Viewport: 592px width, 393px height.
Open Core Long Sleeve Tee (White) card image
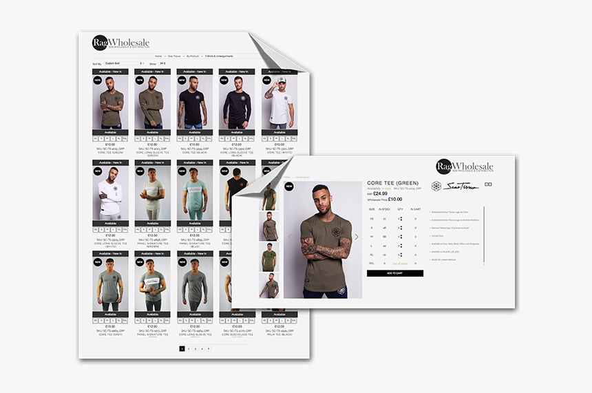click(110, 193)
